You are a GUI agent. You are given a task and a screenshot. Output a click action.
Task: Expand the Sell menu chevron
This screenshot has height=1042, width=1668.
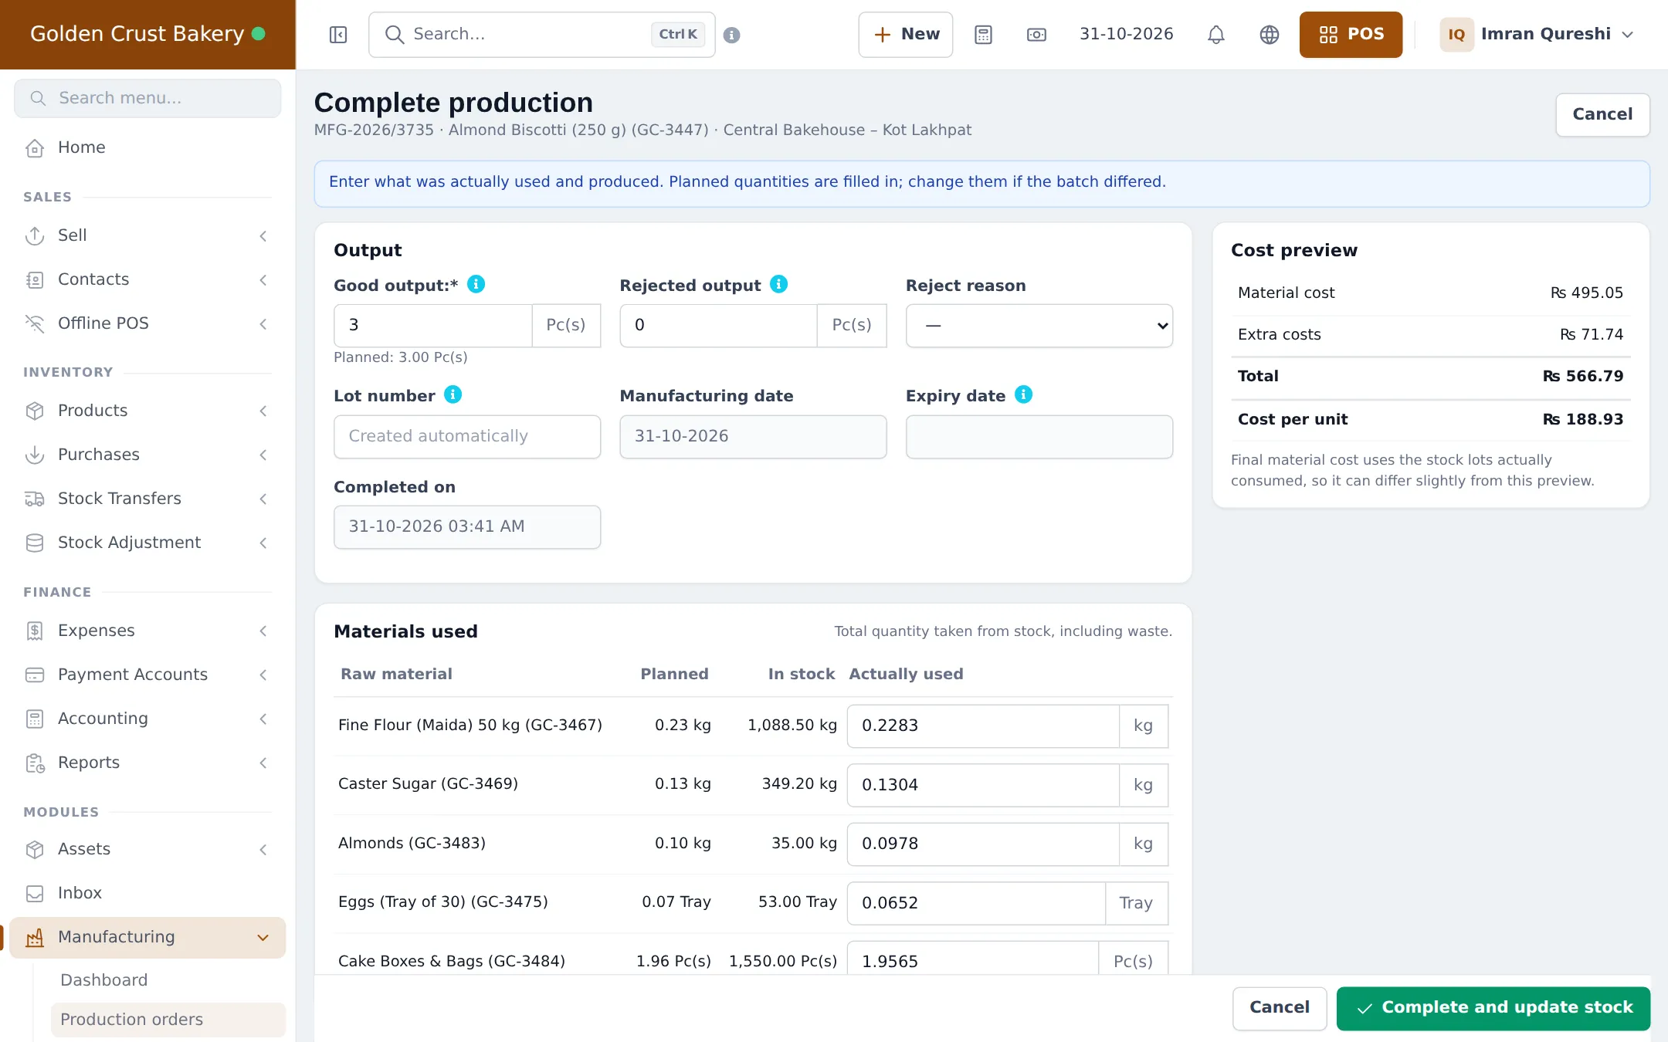click(263, 236)
